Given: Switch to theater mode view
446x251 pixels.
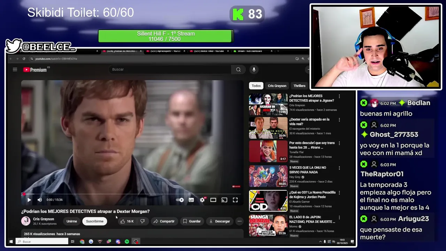Looking at the screenshot, I should point(213,200).
